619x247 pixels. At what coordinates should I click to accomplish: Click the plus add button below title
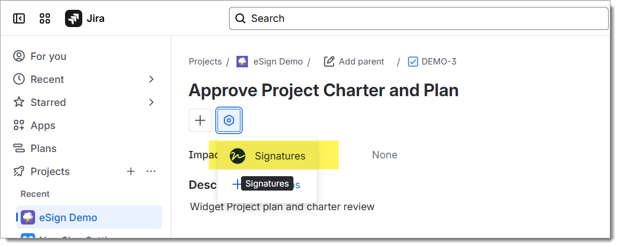(x=200, y=120)
